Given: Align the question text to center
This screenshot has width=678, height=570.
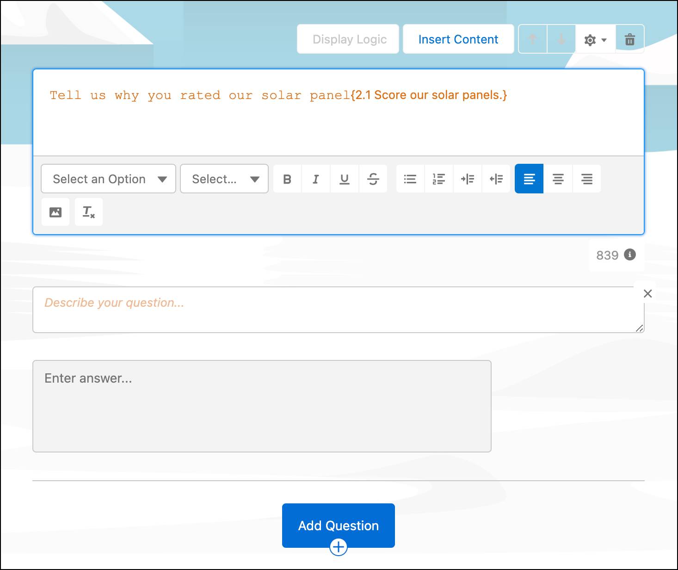Looking at the screenshot, I should 558,179.
